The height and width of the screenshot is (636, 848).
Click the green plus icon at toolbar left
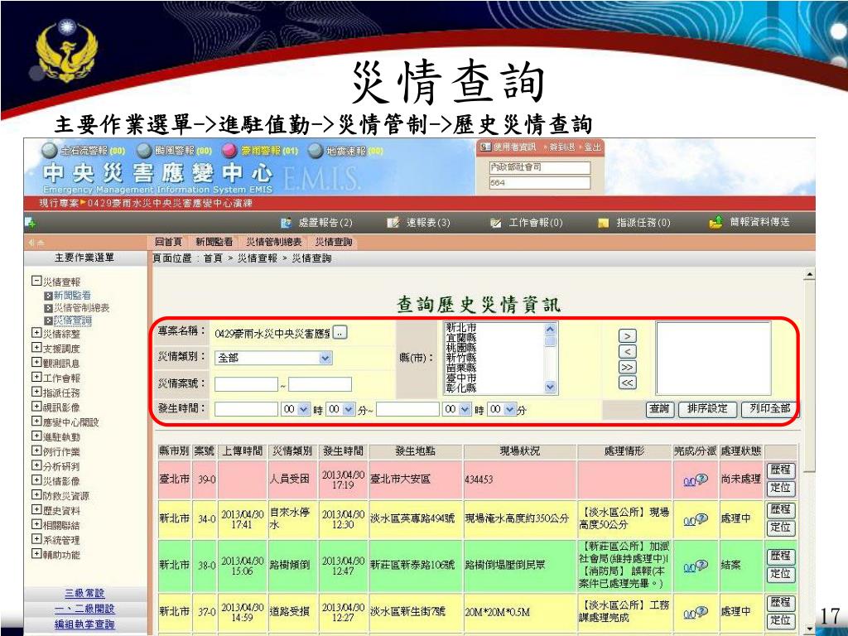(x=31, y=222)
